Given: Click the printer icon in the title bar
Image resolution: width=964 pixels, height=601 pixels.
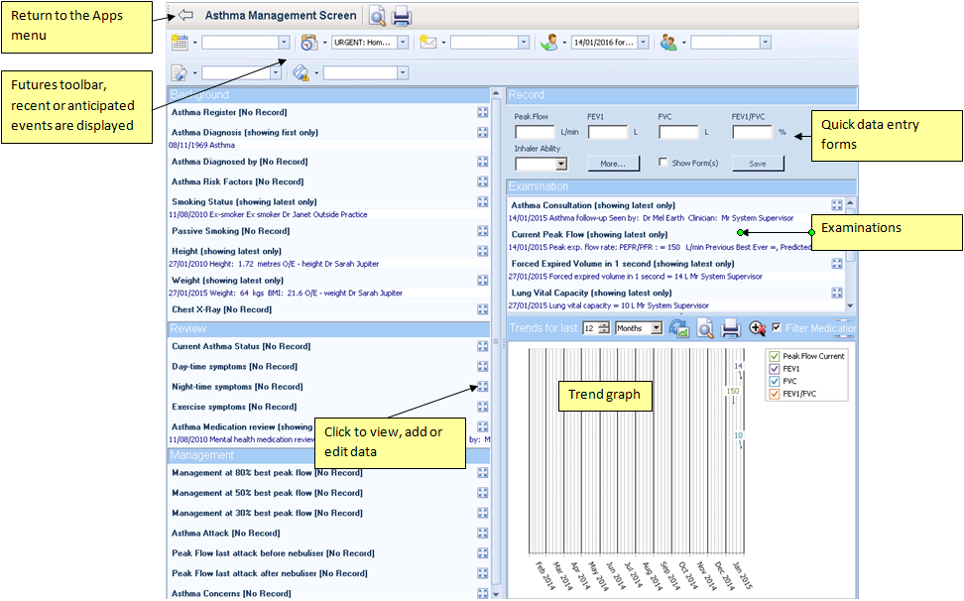Looking at the screenshot, I should 402,16.
